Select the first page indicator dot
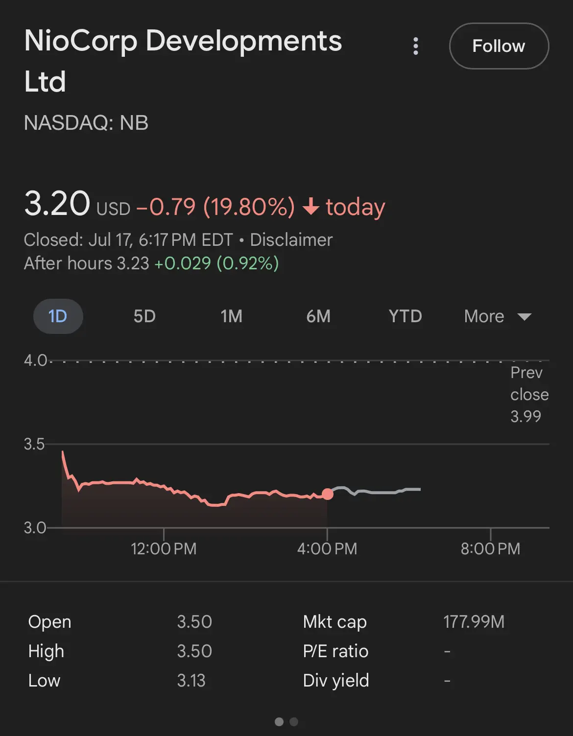This screenshot has height=736, width=573. 279,722
